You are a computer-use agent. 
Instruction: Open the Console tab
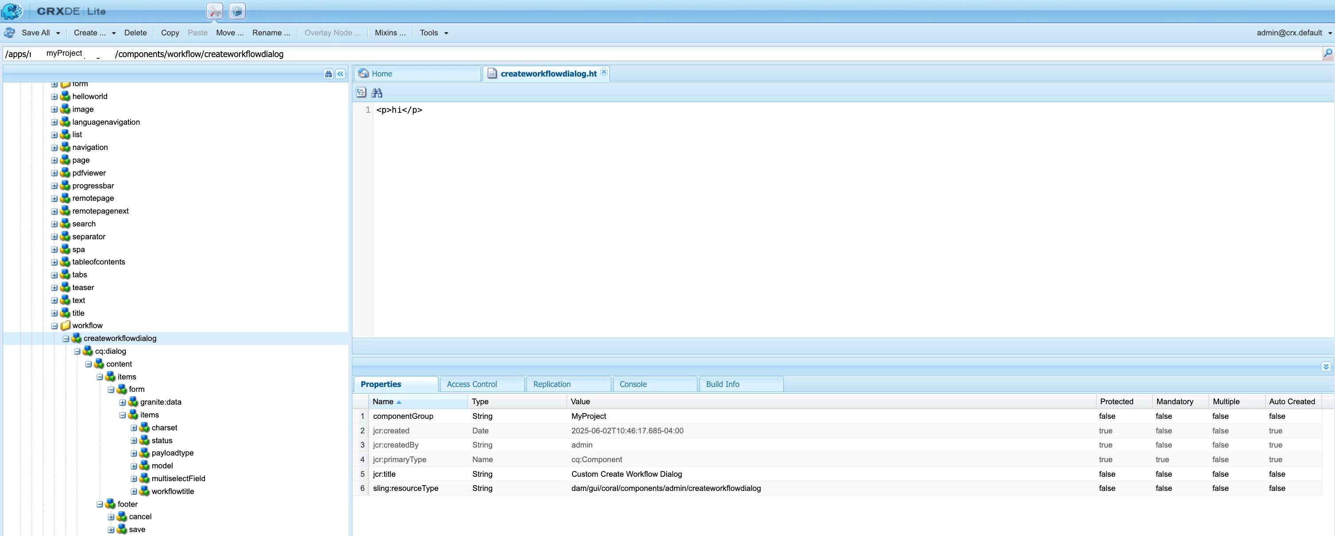pyautogui.click(x=633, y=384)
